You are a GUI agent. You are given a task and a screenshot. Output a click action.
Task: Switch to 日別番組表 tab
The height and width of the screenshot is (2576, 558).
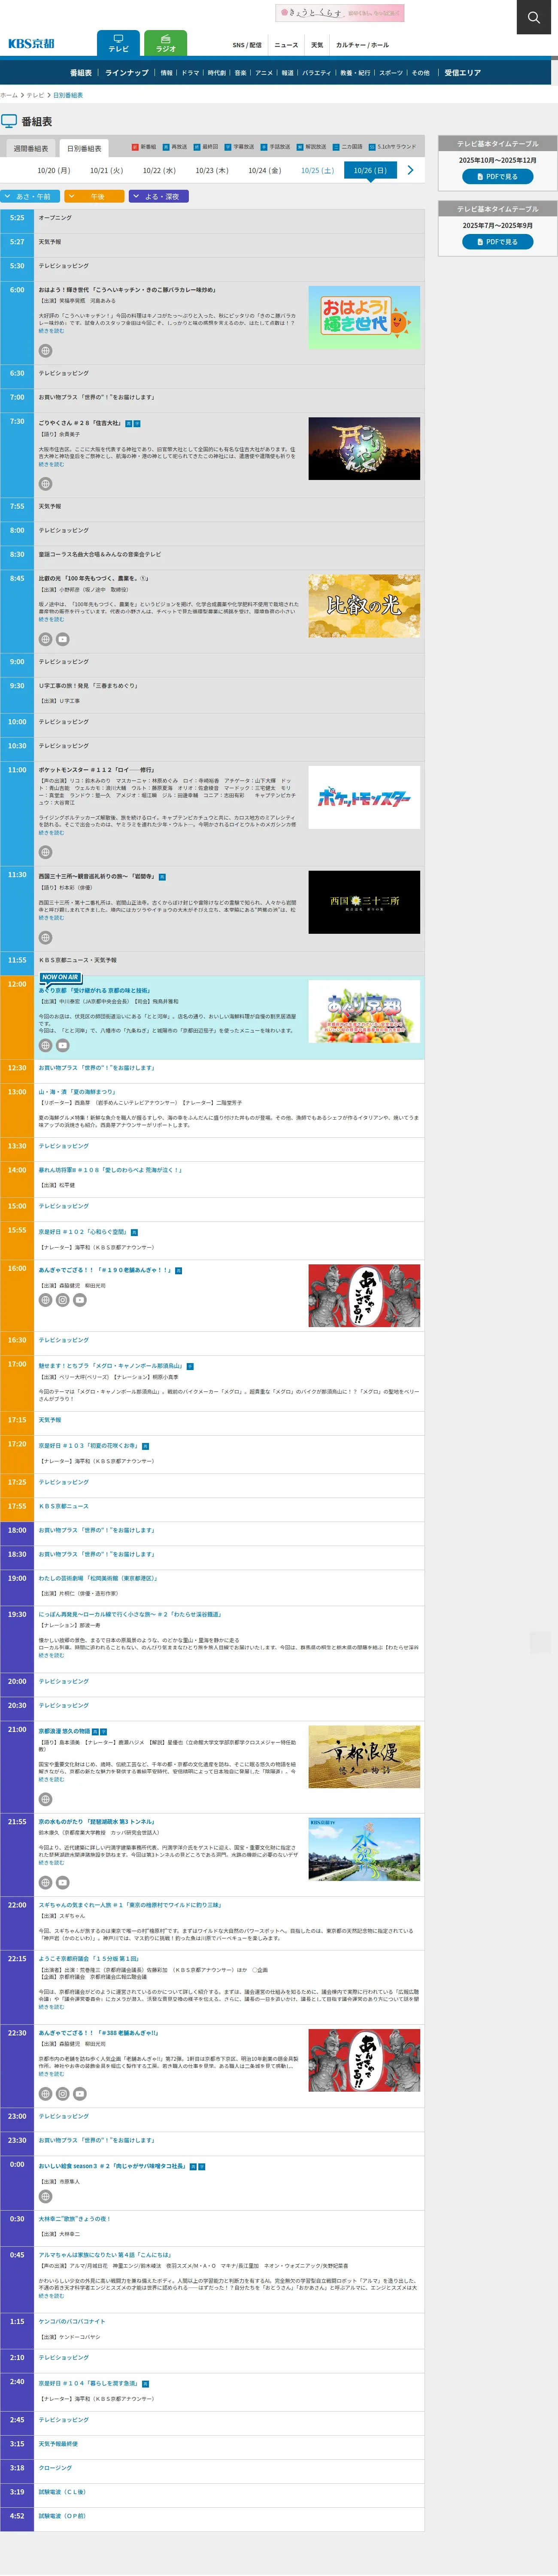[x=84, y=148]
